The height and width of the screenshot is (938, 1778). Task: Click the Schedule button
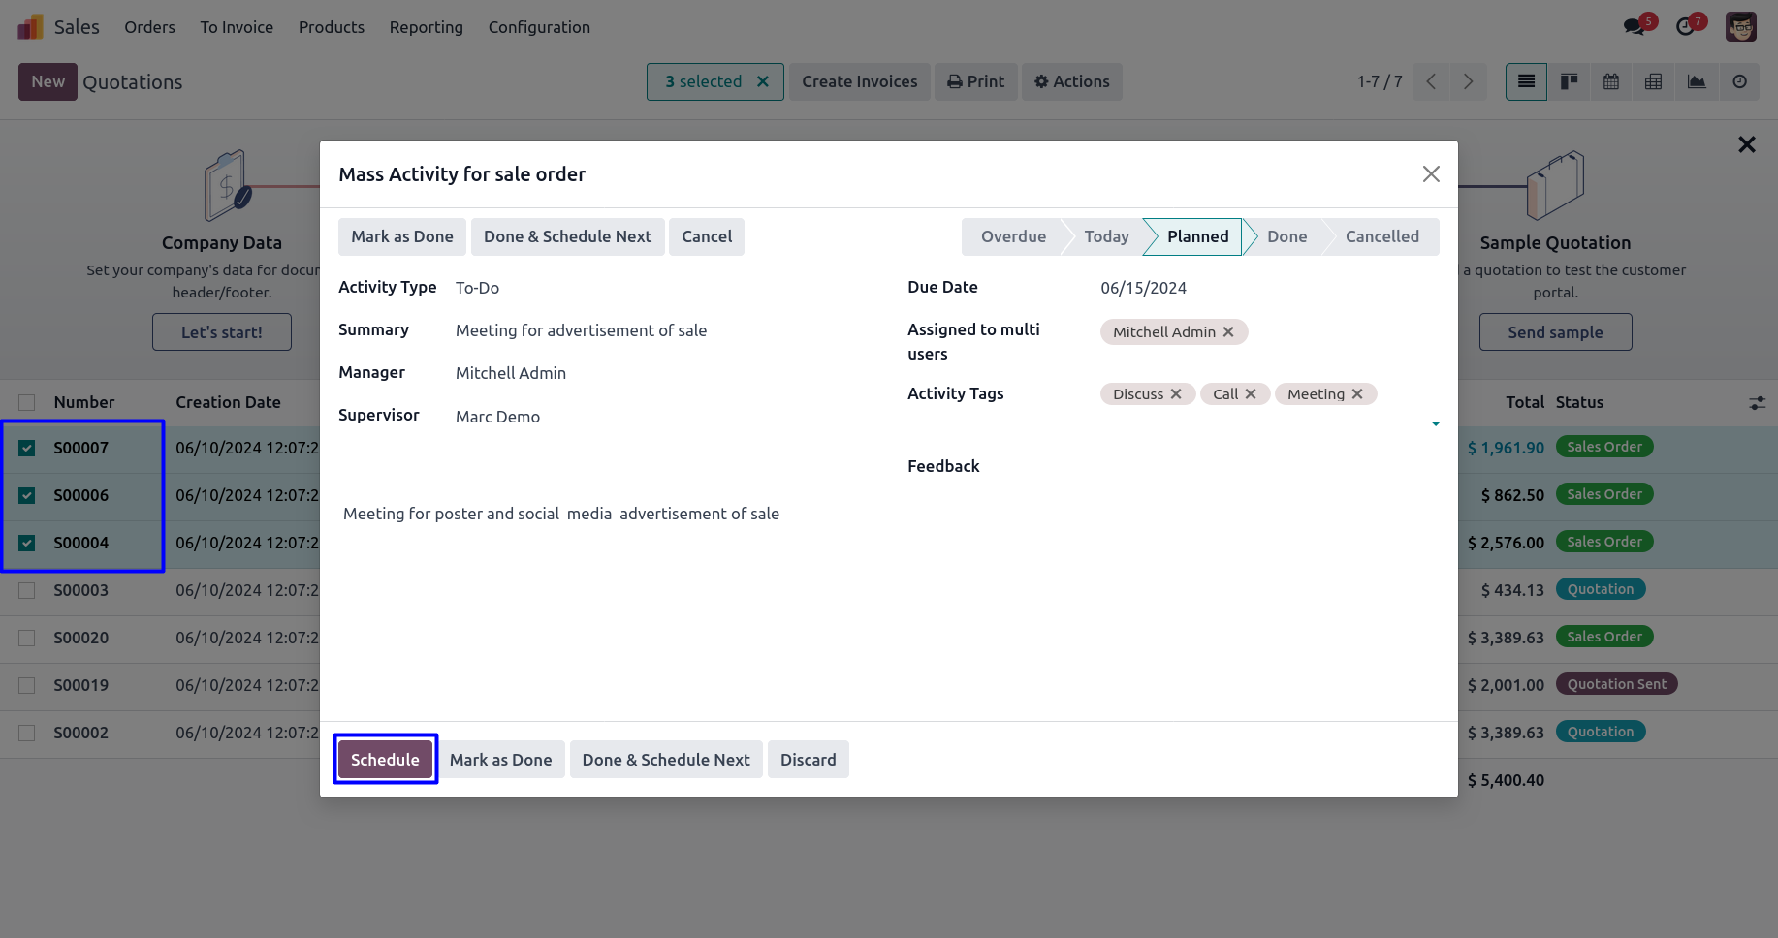tap(385, 760)
